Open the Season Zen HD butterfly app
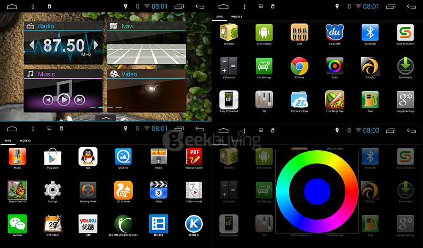The width and height of the screenshot is (423, 248). click(17, 190)
